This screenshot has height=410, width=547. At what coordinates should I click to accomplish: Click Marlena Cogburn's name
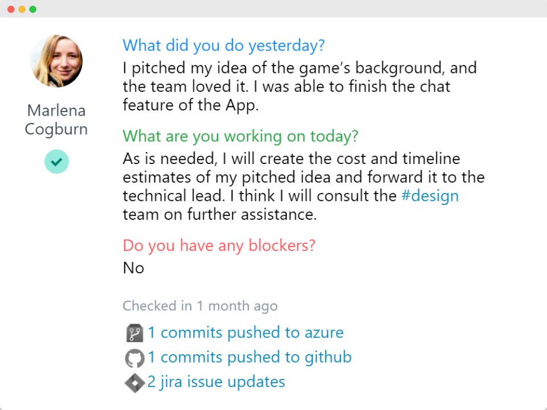tap(56, 120)
